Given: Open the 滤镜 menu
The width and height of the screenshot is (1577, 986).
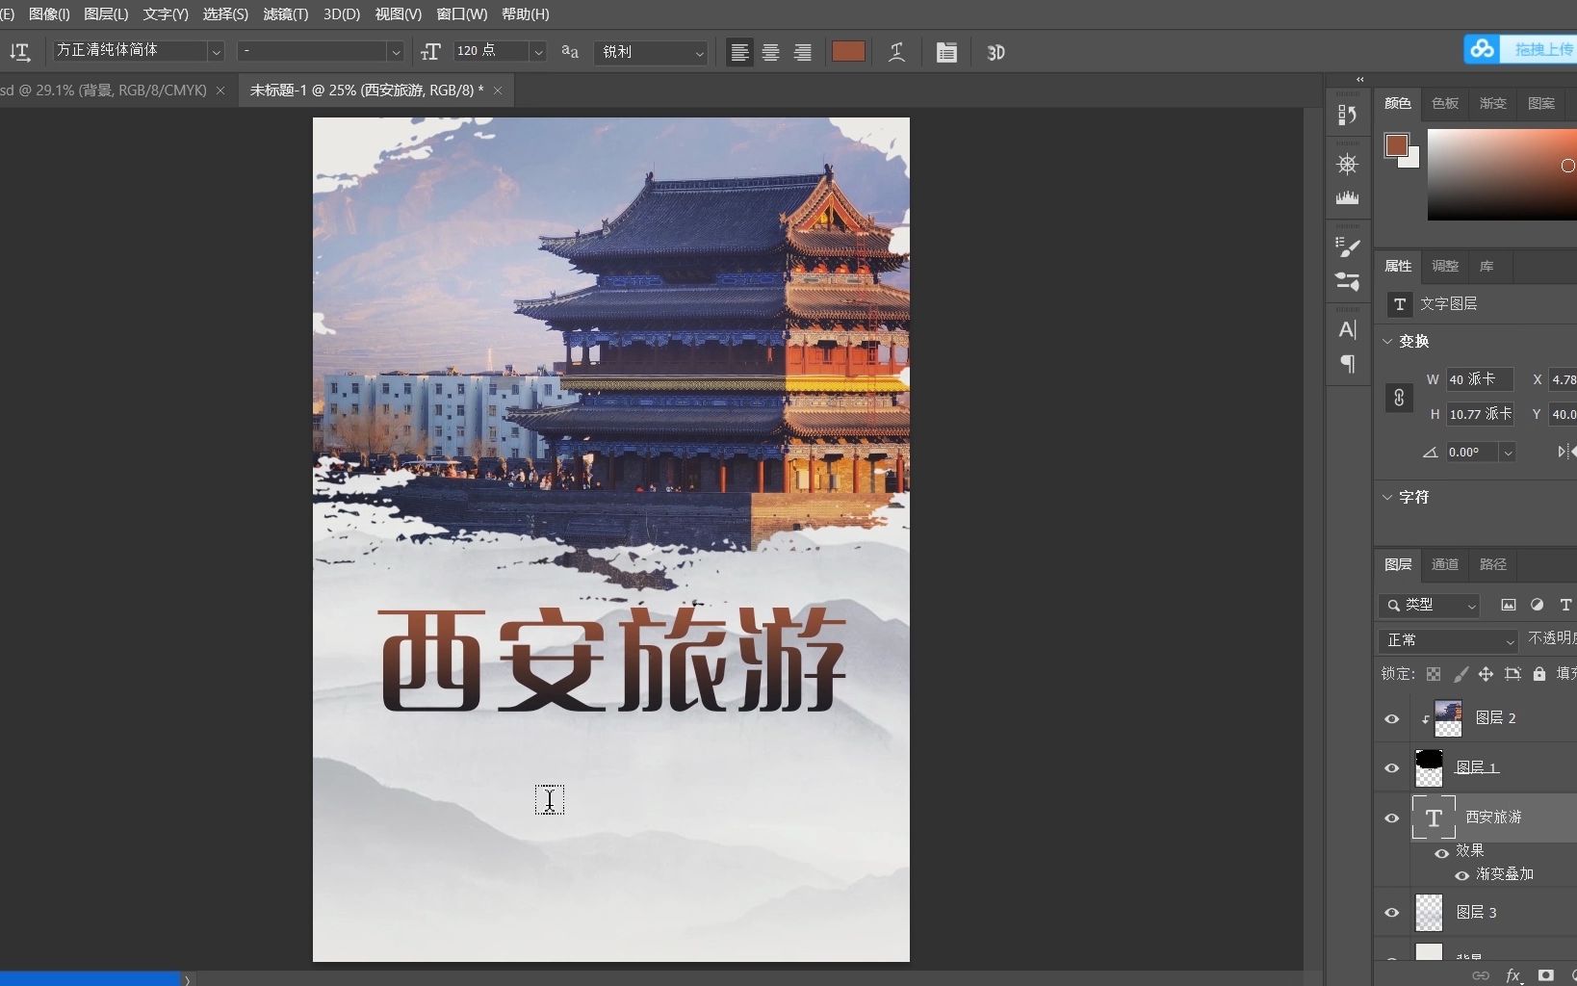Looking at the screenshot, I should pos(283,14).
